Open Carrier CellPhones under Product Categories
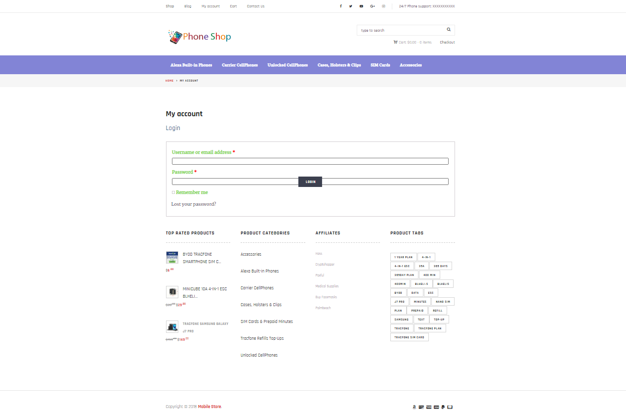The height and width of the screenshot is (412, 626). (x=257, y=288)
